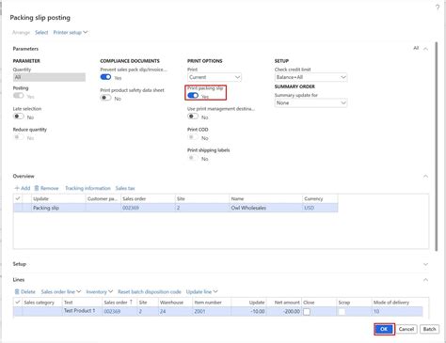The height and width of the screenshot is (343, 446).
Task: Click the All label in Parameters header
Action: 416,48
